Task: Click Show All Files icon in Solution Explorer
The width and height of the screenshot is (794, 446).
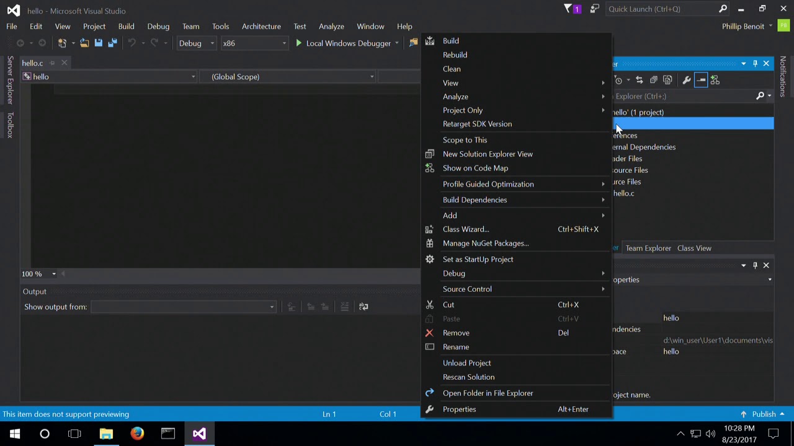Action: 667,80
